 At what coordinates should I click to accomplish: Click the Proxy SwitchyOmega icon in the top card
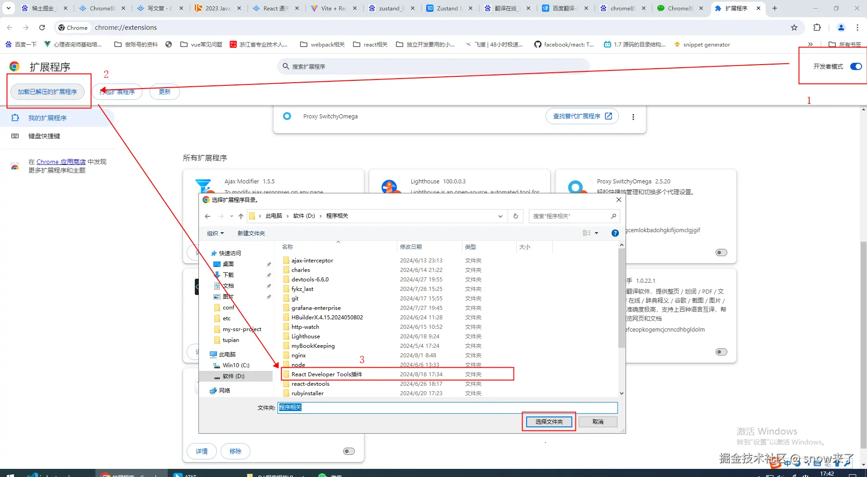(287, 117)
